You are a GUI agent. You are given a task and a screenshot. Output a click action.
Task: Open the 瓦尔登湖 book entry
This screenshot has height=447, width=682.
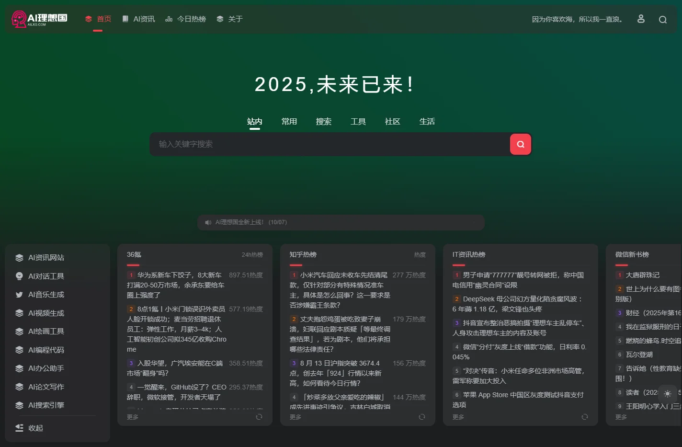tap(639, 355)
